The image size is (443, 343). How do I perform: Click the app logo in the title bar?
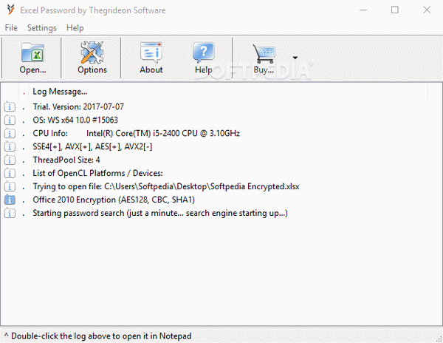pos(11,10)
